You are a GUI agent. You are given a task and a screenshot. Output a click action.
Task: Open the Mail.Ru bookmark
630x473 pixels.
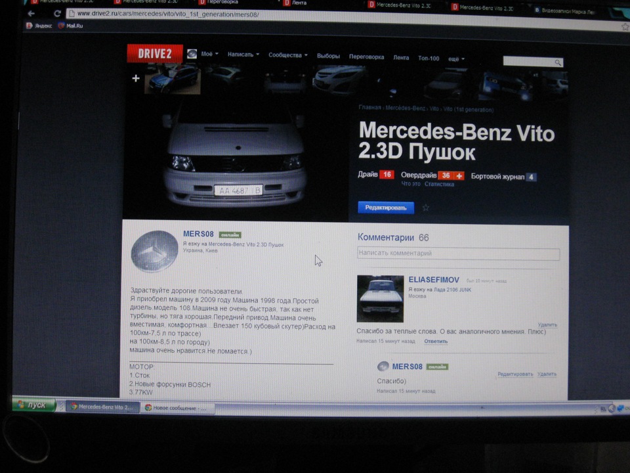[71, 26]
